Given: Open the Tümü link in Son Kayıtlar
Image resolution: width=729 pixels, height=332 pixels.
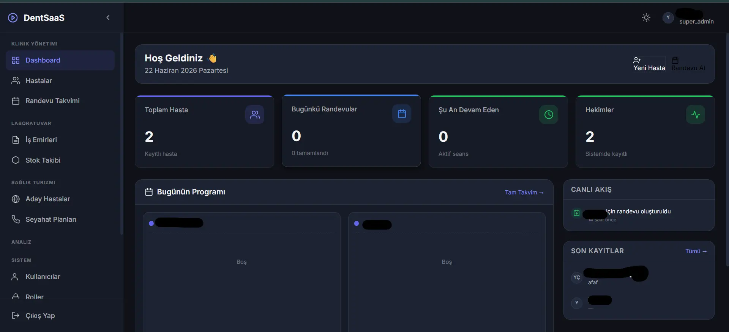Looking at the screenshot, I should pos(696,251).
